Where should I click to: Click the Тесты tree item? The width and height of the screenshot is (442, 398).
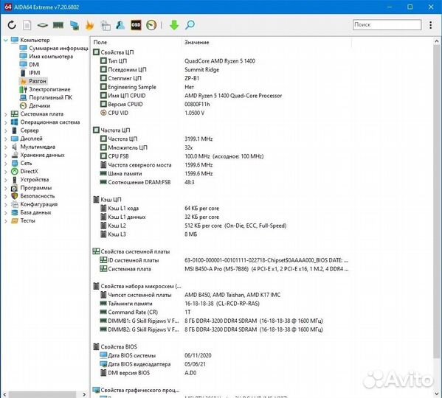[x=23, y=220]
